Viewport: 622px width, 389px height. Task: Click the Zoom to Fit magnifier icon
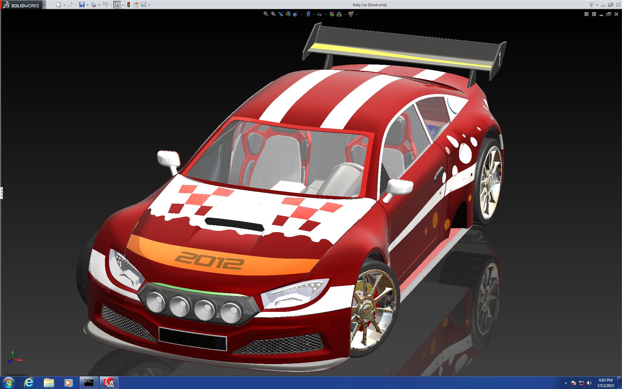(x=266, y=14)
